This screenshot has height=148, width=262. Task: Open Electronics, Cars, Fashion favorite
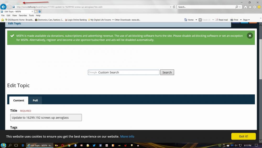[x=49, y=20]
